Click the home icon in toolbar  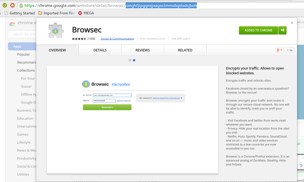click(x=12, y=5)
